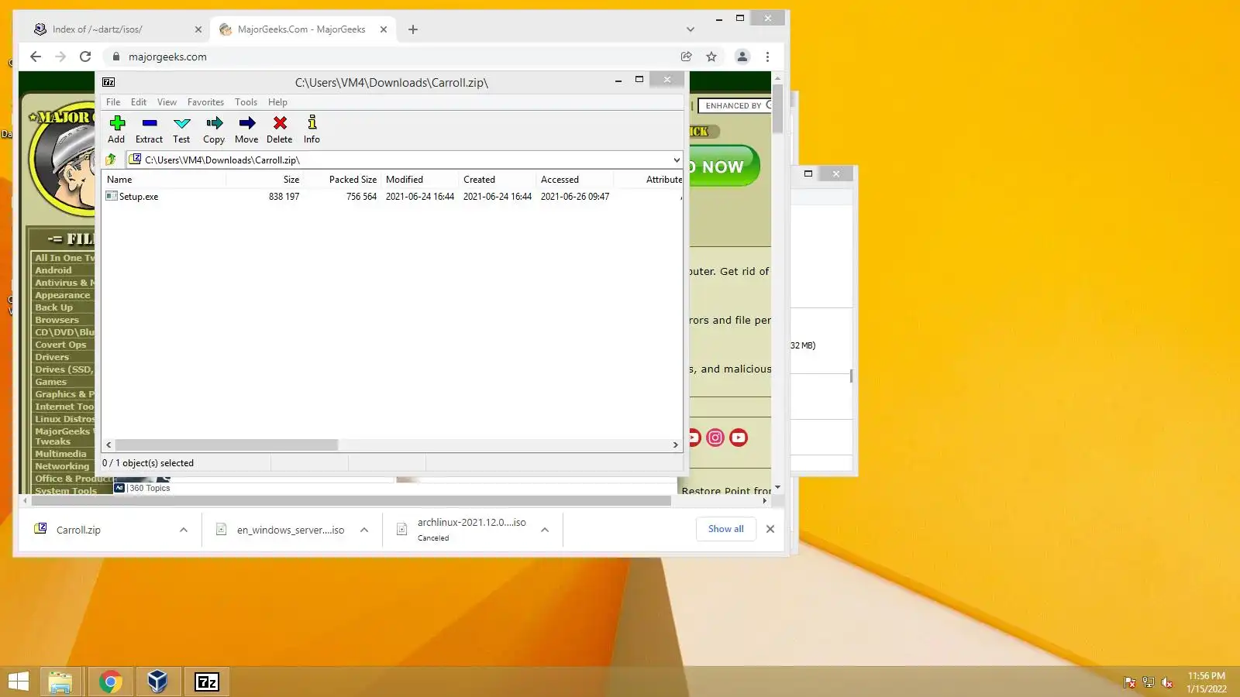Open Google Chrome from taskbar
This screenshot has height=697, width=1240.
click(x=110, y=682)
